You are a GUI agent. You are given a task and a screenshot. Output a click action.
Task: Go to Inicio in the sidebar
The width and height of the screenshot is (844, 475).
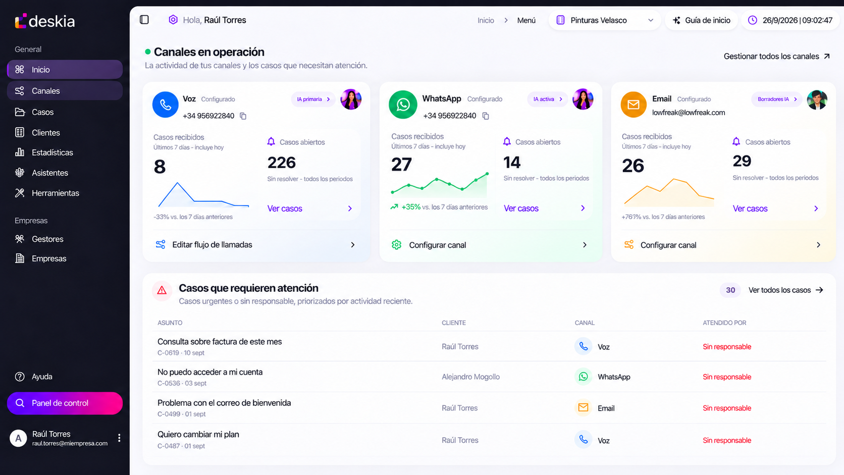[65, 70]
